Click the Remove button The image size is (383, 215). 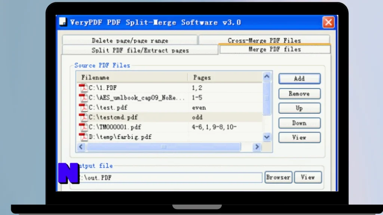coord(300,94)
